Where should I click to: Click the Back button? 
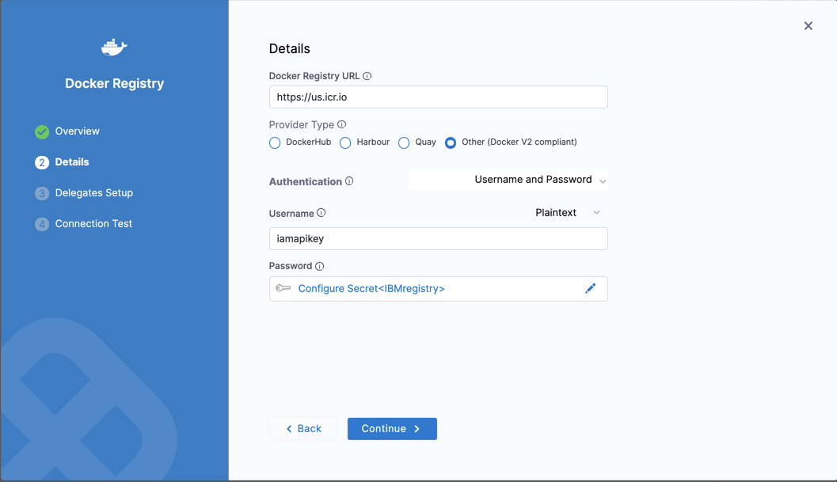(303, 429)
